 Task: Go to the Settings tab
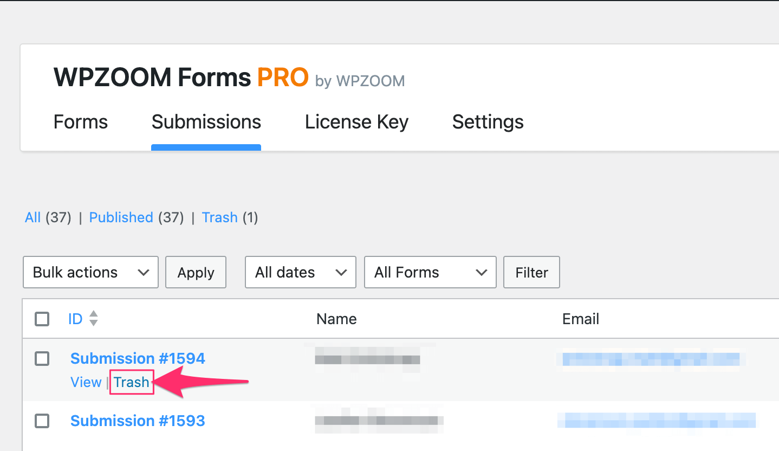click(488, 122)
